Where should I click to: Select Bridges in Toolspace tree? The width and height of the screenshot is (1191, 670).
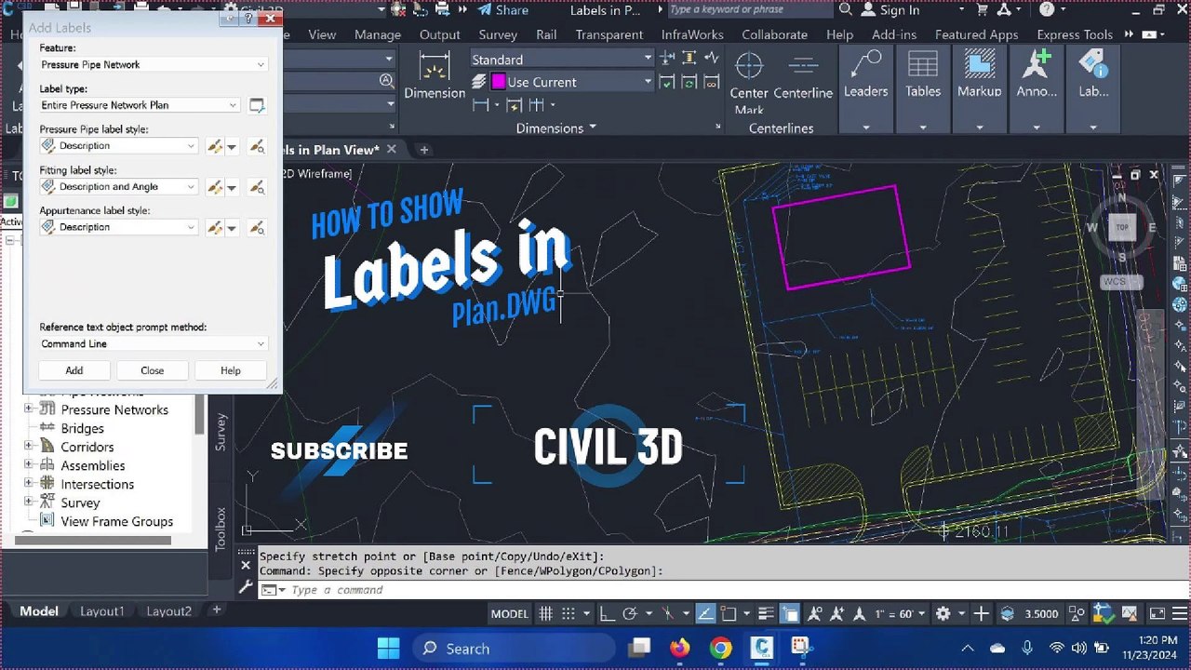click(x=82, y=428)
